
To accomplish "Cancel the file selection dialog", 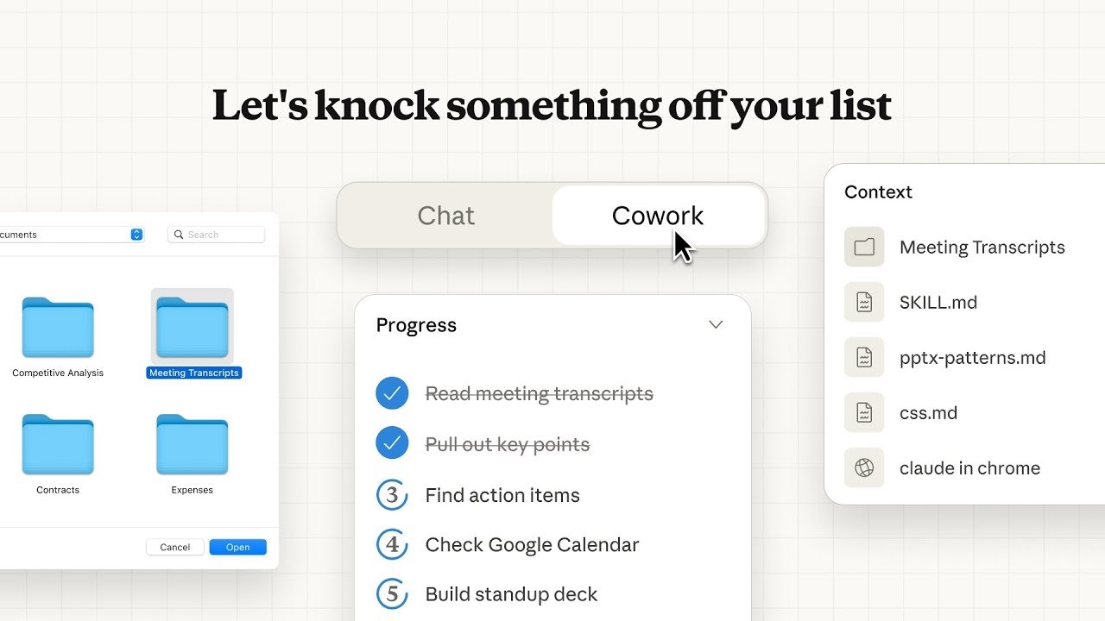I will [174, 546].
